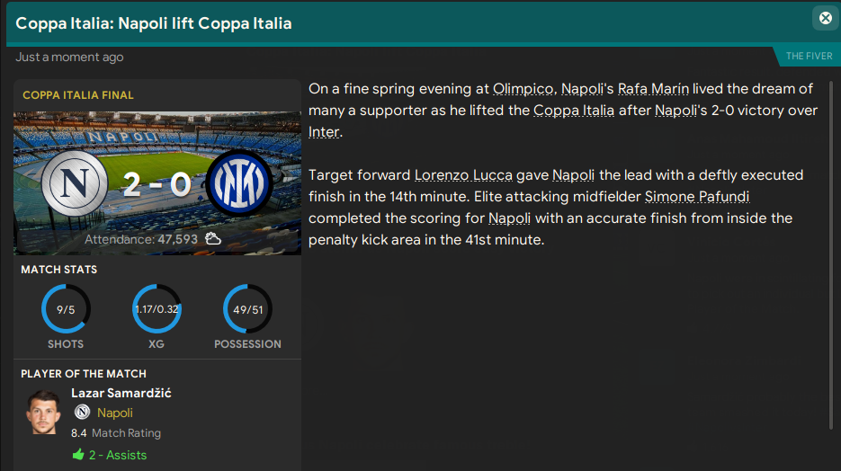Open Lazar Samardžić's player portrait
The width and height of the screenshot is (841, 471).
tap(42, 413)
